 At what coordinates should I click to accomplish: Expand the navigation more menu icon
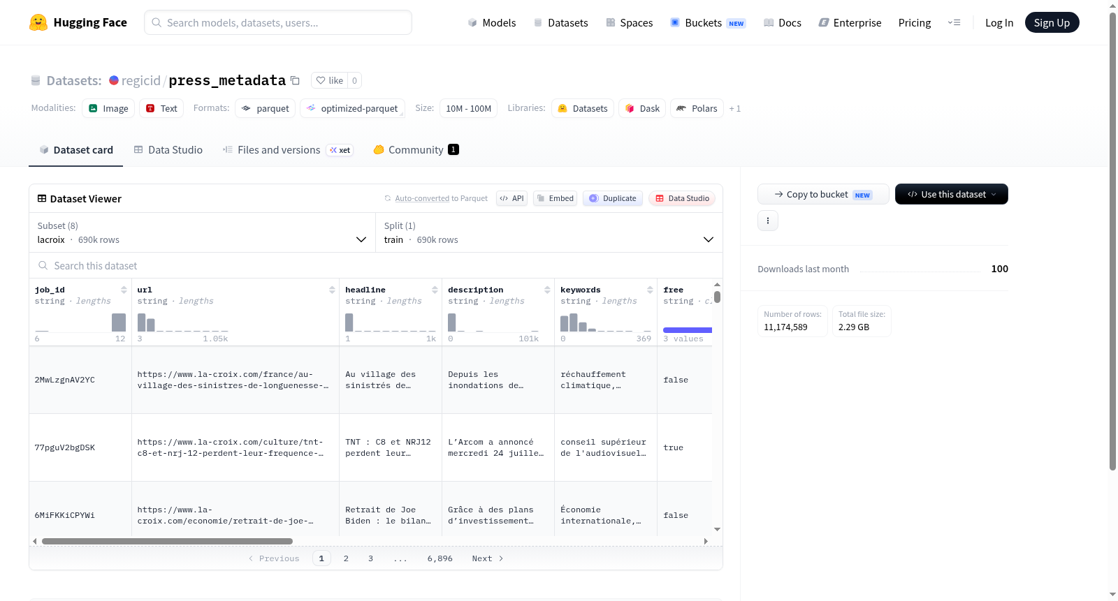click(954, 22)
